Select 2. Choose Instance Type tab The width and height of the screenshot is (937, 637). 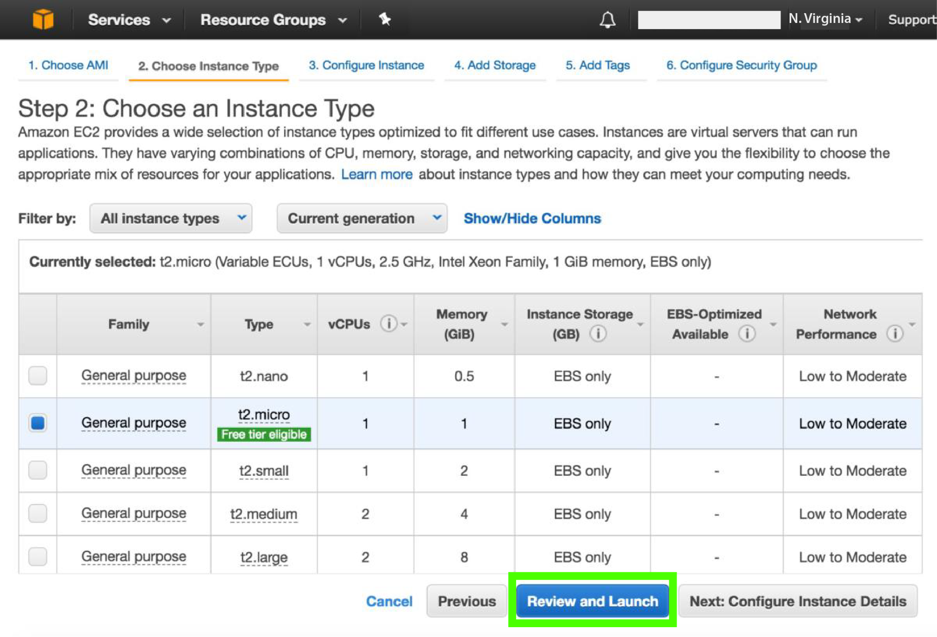[x=209, y=66]
